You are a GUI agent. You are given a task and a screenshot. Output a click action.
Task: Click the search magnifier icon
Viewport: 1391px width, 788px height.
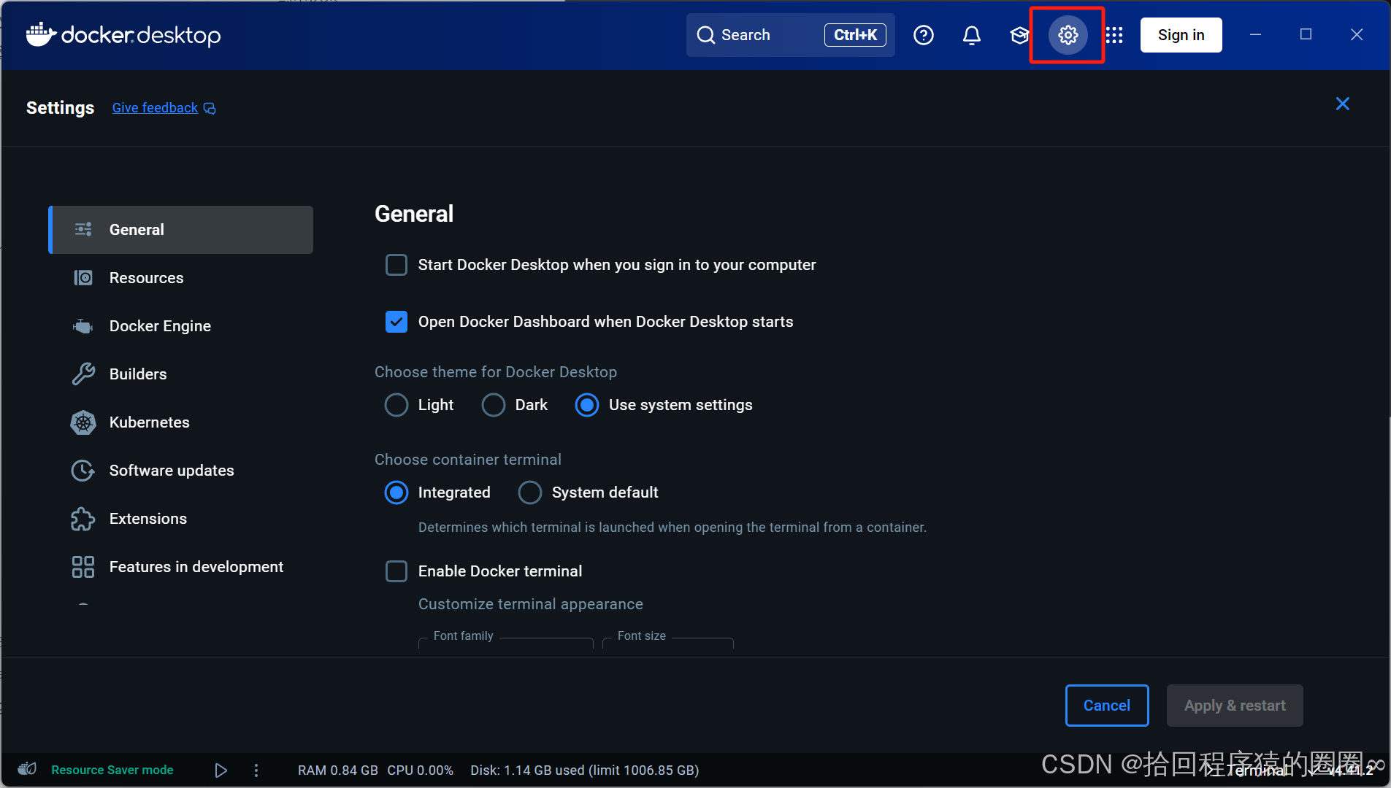point(705,35)
